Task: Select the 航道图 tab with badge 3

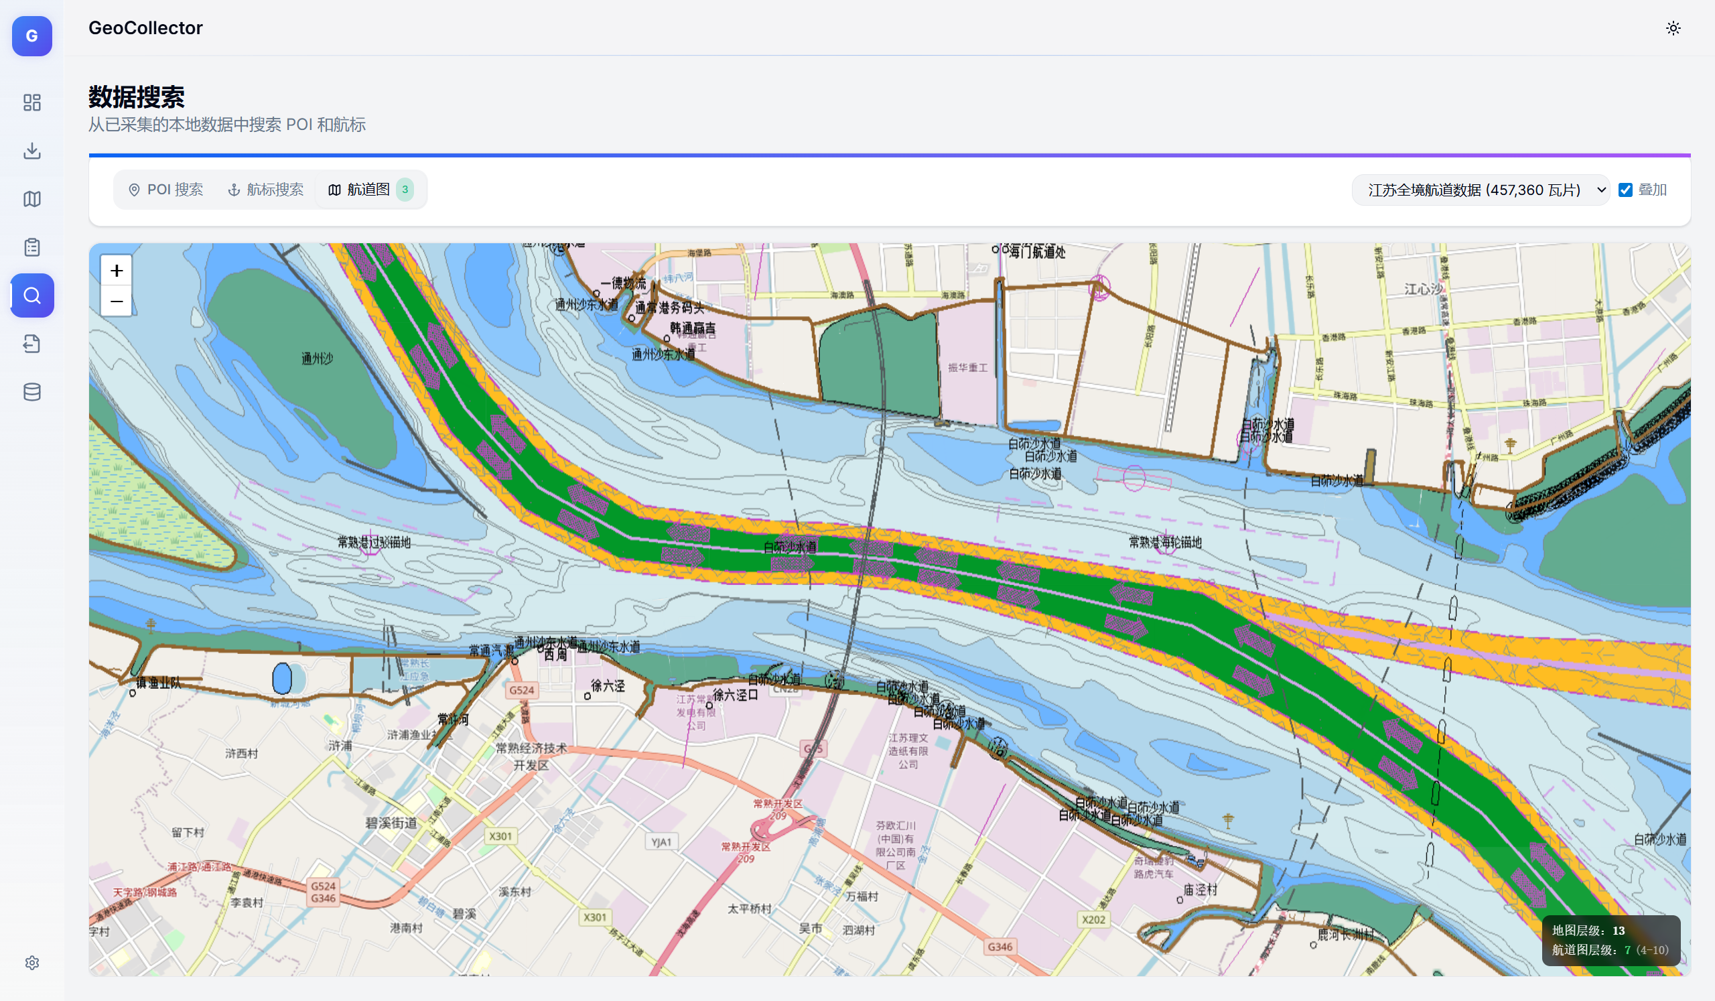Action: pos(370,190)
